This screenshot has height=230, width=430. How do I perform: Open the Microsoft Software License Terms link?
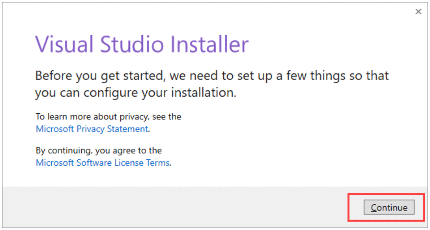click(x=103, y=163)
